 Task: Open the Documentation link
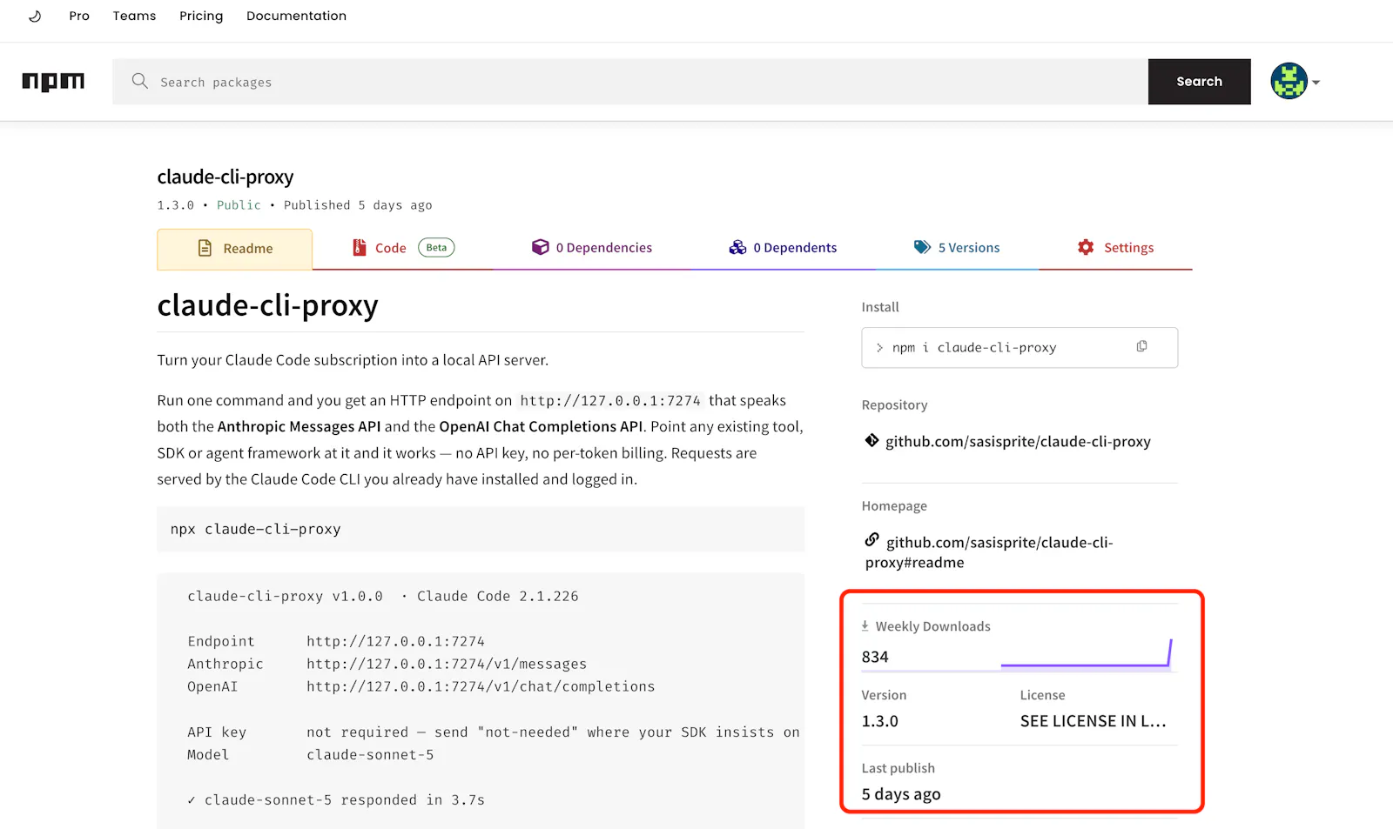pos(296,16)
